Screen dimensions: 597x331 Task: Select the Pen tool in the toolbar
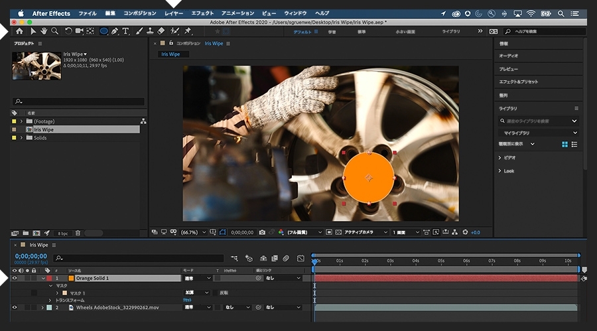115,31
